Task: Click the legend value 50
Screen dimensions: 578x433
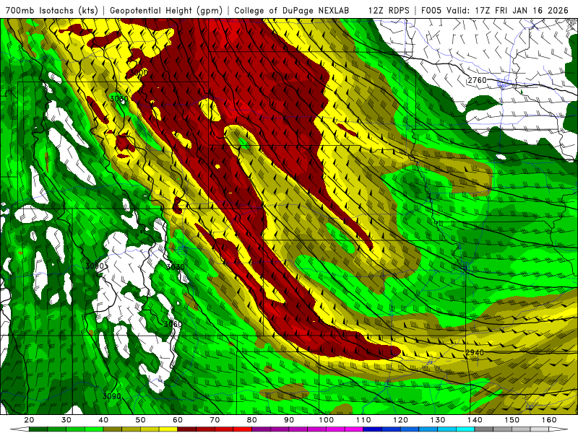Action: 140,420
